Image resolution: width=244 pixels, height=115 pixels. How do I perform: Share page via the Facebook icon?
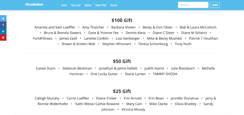[3, 25]
